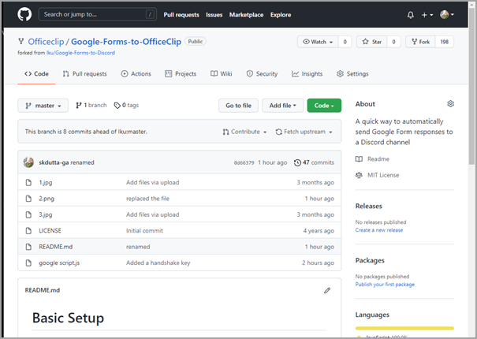Open the user avatar menu

pos(447,14)
